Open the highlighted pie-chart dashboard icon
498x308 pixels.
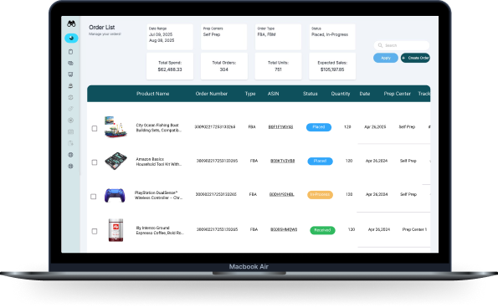click(71, 38)
